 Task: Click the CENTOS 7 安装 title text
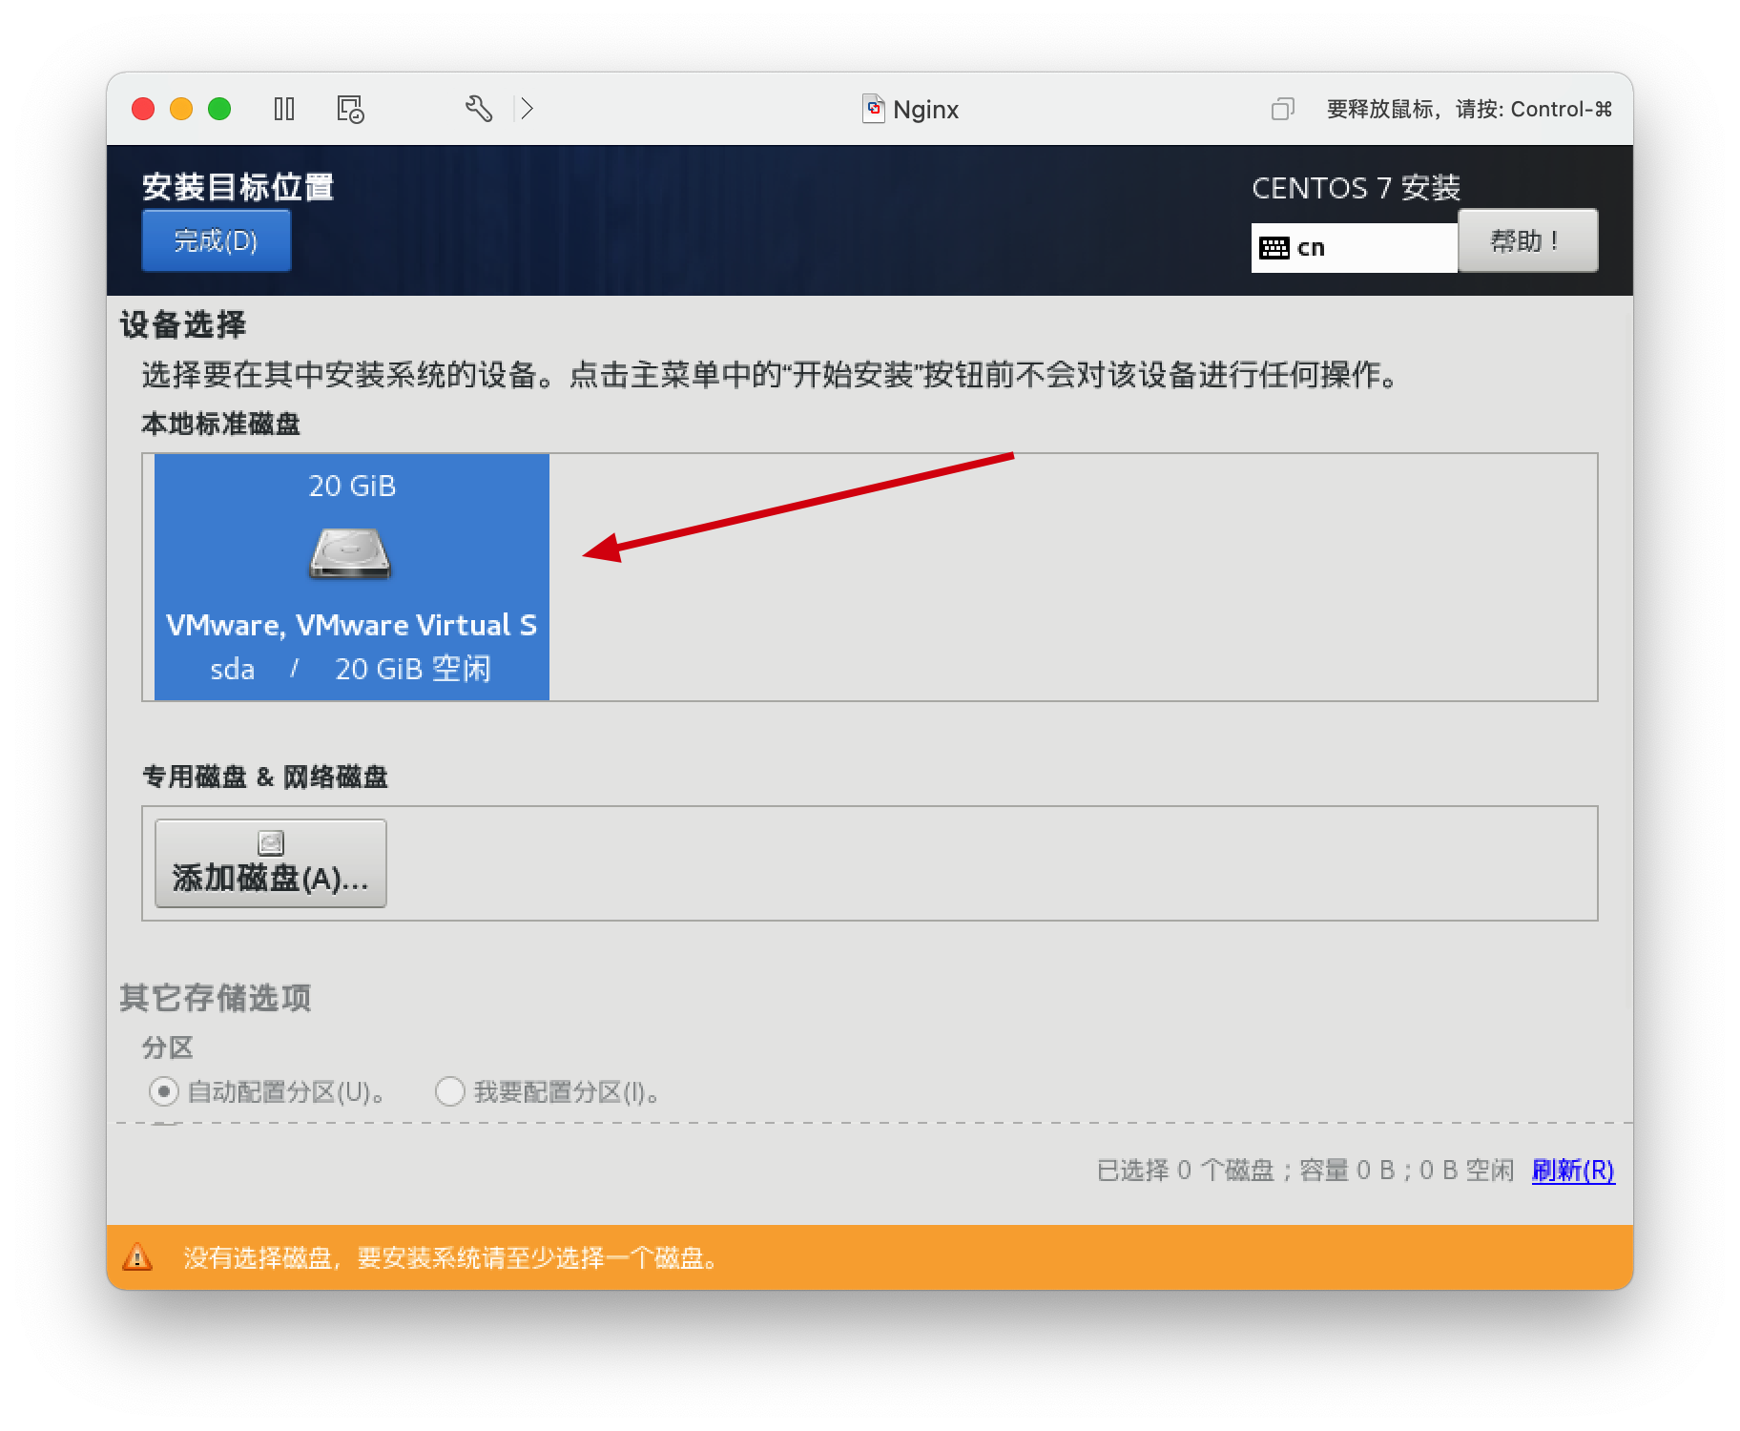(1356, 188)
